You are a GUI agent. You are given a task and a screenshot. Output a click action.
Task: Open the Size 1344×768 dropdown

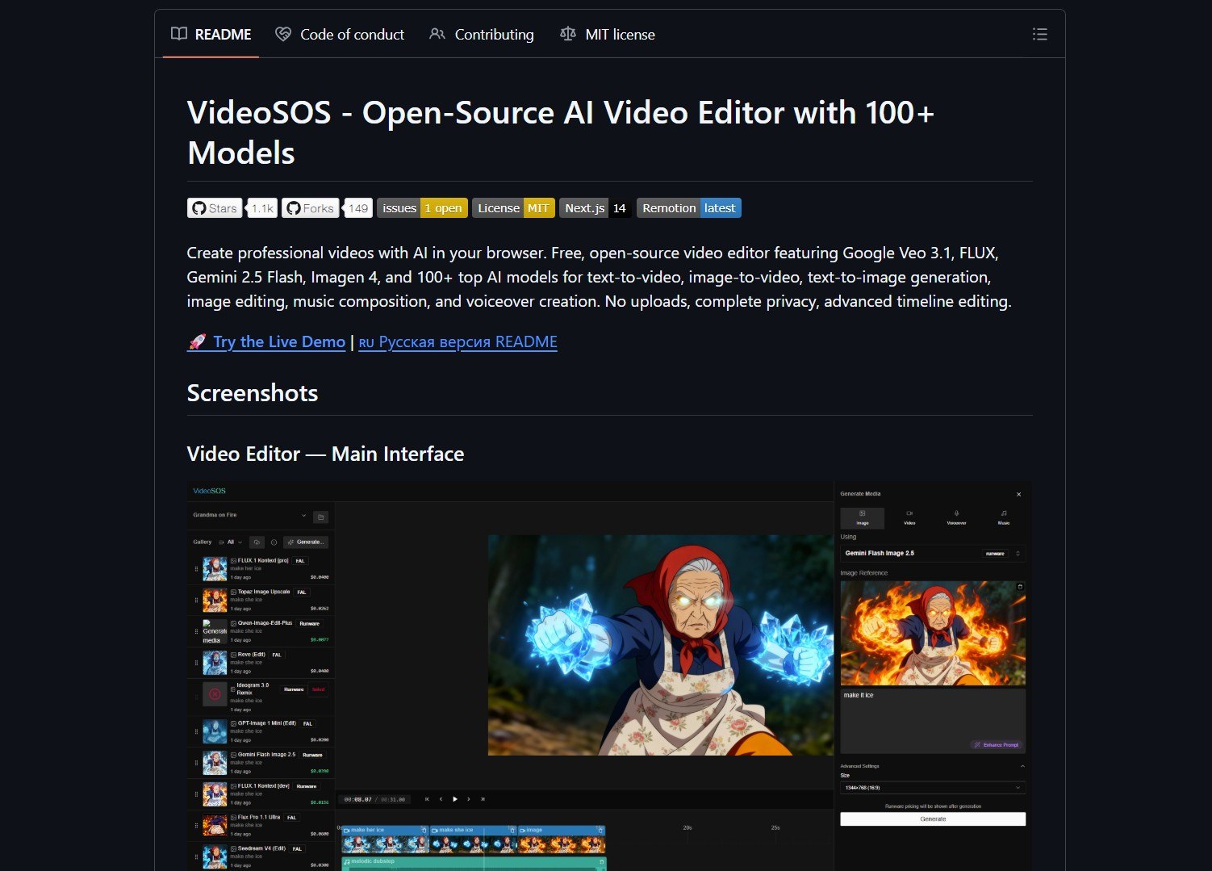[x=932, y=788]
